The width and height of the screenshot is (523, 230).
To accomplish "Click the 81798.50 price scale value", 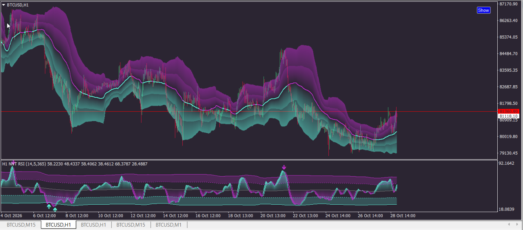I will [x=509, y=104].
